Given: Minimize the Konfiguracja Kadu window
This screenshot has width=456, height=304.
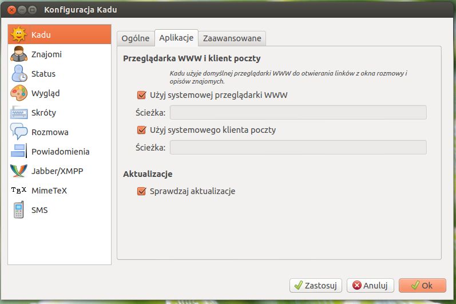Looking at the screenshot, I should pyautogui.click(x=22, y=10).
